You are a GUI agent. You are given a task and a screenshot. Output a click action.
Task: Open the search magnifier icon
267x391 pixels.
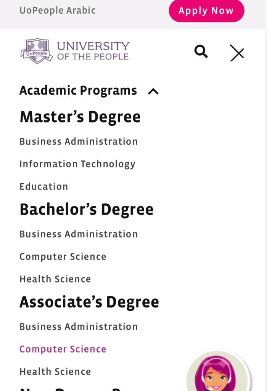coord(201,51)
